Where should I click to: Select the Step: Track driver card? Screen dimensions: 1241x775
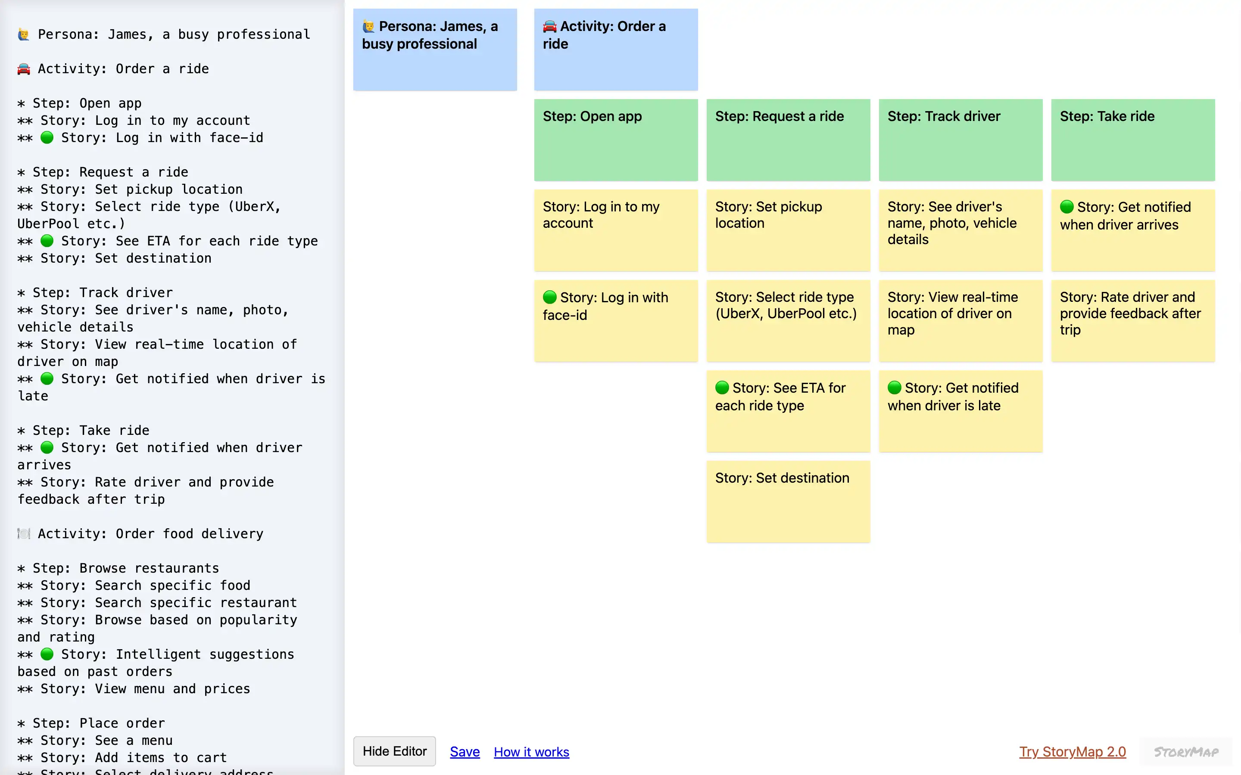[960, 140]
